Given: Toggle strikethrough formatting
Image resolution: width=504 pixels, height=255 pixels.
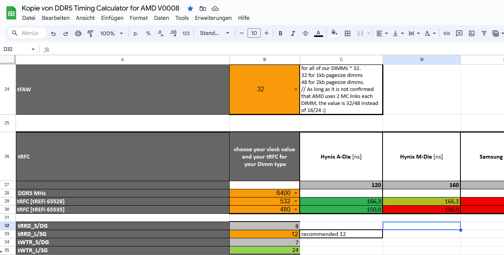Looking at the screenshot, I should (306, 33).
